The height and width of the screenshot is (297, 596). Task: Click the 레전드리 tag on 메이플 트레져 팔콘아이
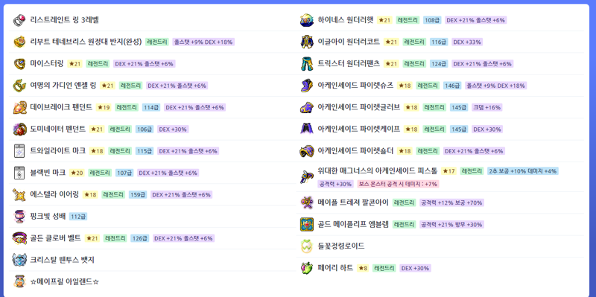[404, 202]
